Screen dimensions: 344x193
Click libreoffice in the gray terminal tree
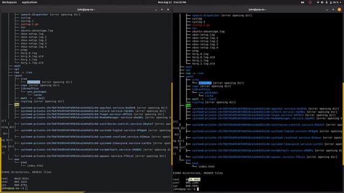pyautogui.click(x=30, y=88)
